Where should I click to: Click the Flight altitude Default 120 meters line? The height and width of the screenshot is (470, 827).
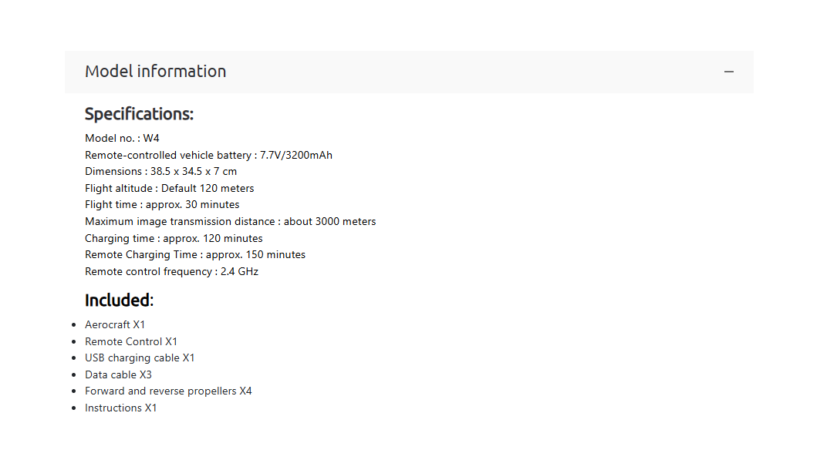[169, 188]
